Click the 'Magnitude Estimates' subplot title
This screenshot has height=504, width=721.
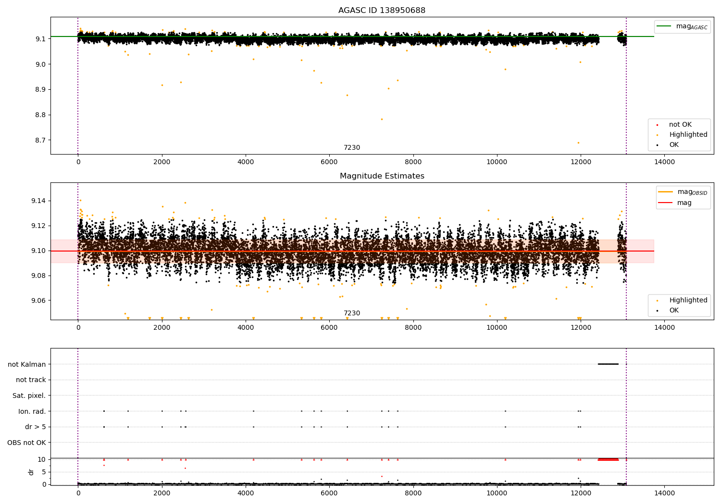(x=382, y=176)
